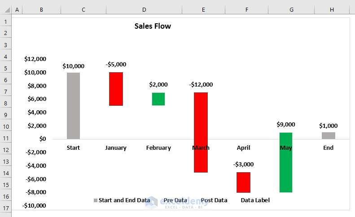
Task: Select row 5 header
Action: tap(5, 68)
